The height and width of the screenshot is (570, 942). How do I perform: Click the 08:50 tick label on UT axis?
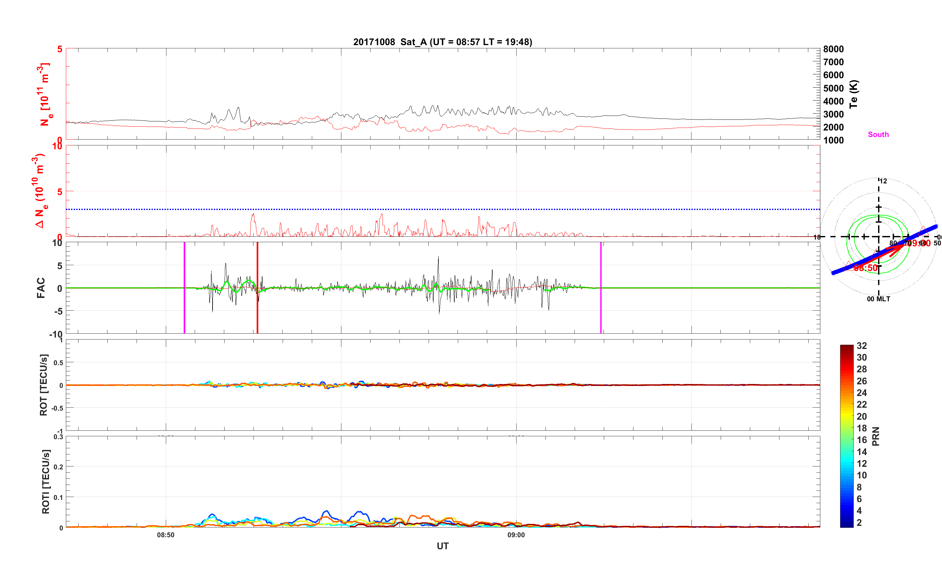point(165,535)
